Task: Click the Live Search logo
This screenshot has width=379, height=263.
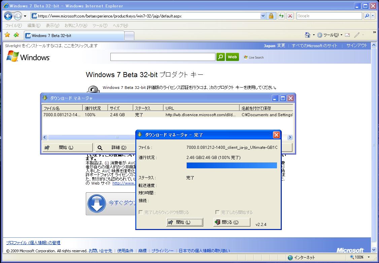Action: pyautogui.click(x=254, y=57)
